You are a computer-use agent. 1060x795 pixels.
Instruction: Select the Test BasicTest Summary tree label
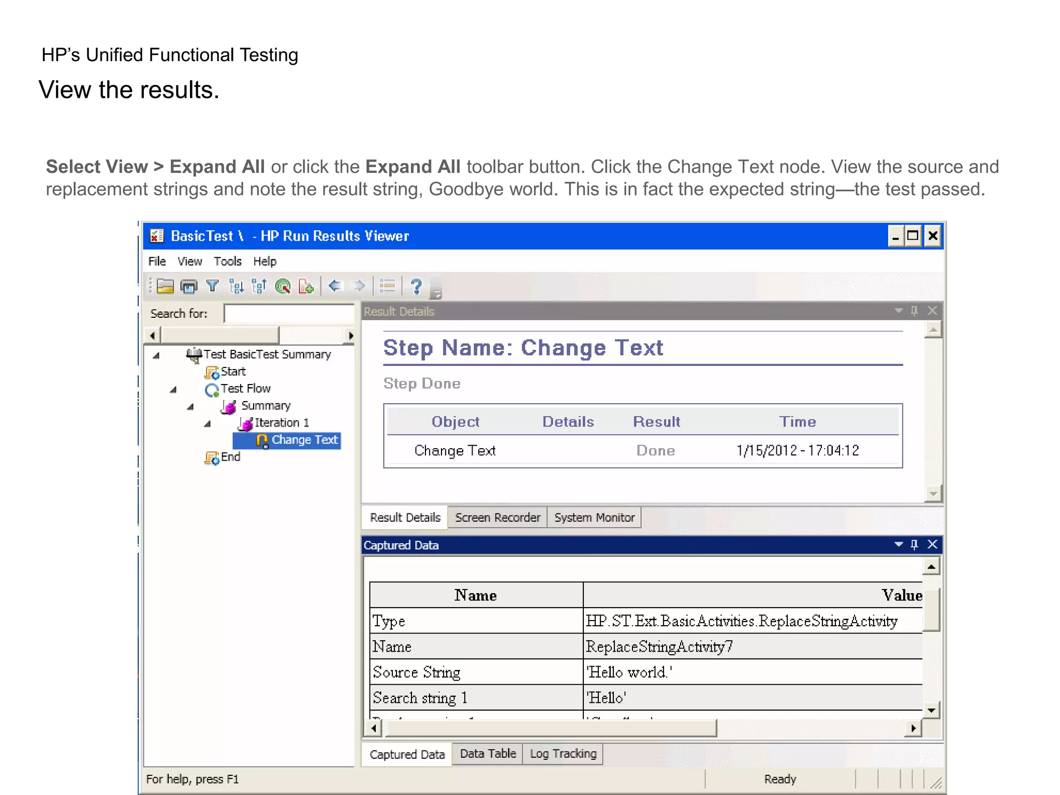click(x=267, y=355)
